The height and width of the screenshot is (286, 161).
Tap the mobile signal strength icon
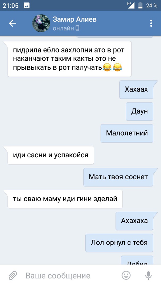coord(131,6)
